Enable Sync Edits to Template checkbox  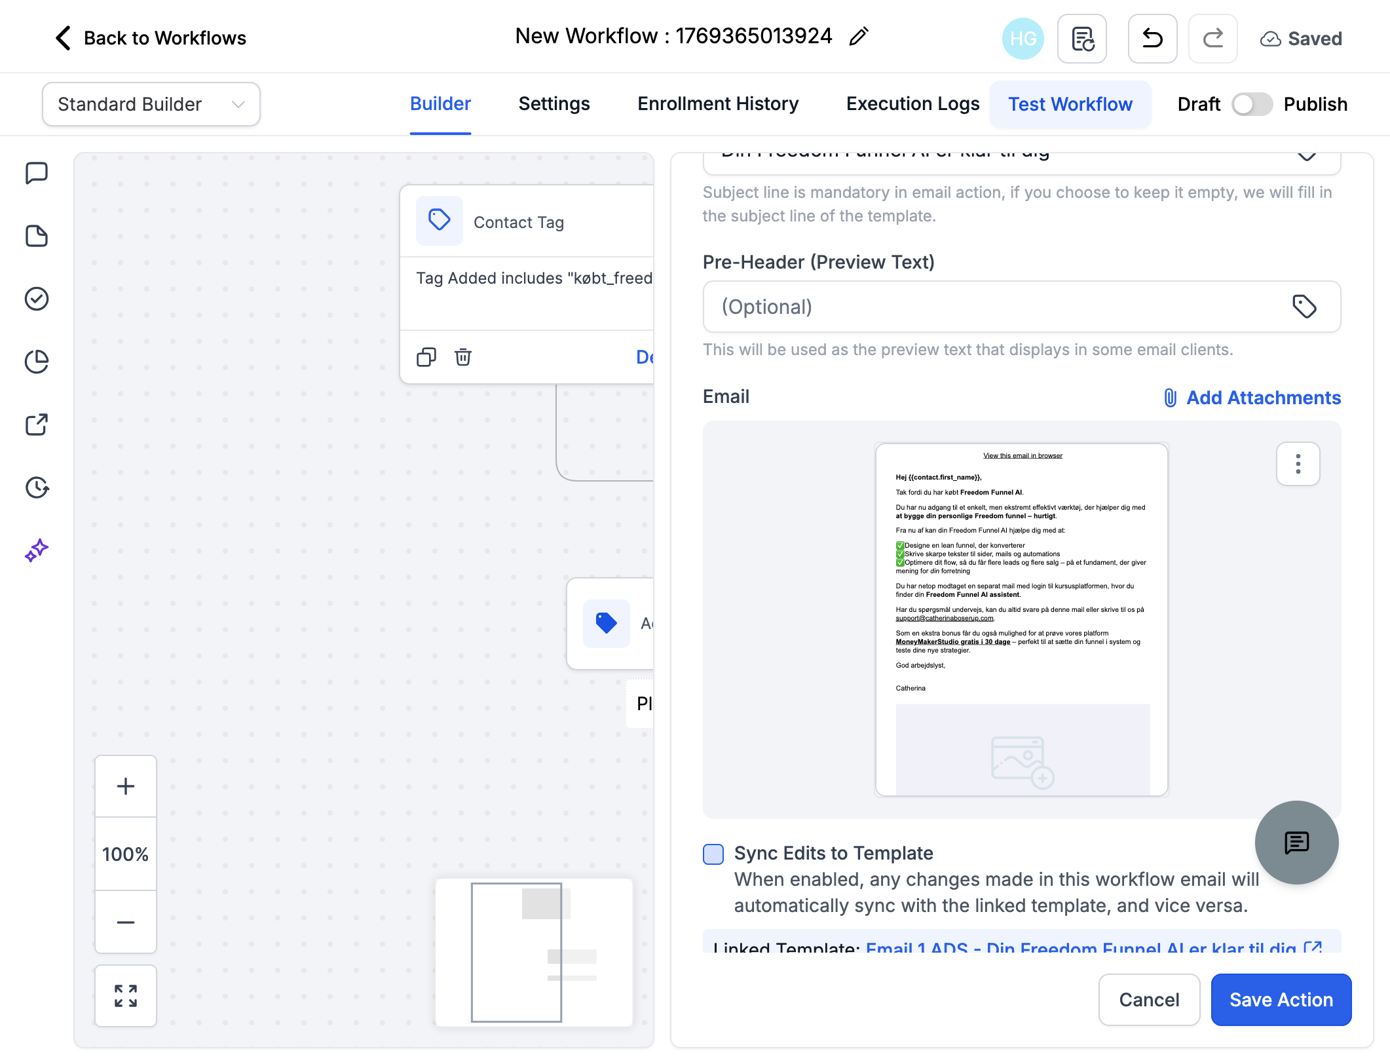click(713, 854)
